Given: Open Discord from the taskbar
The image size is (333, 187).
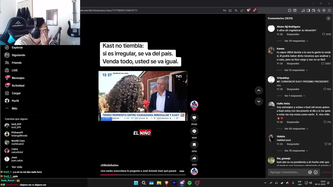Looking at the screenshot, I should pyautogui.click(x=182, y=183).
